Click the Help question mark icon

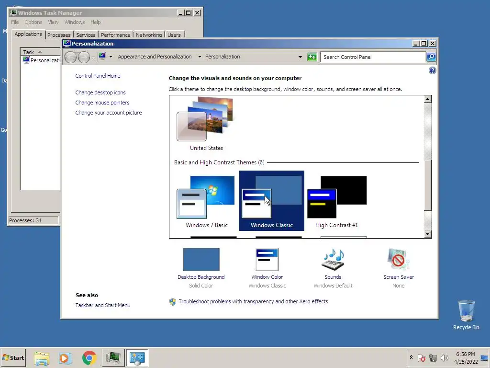pyautogui.click(x=432, y=70)
